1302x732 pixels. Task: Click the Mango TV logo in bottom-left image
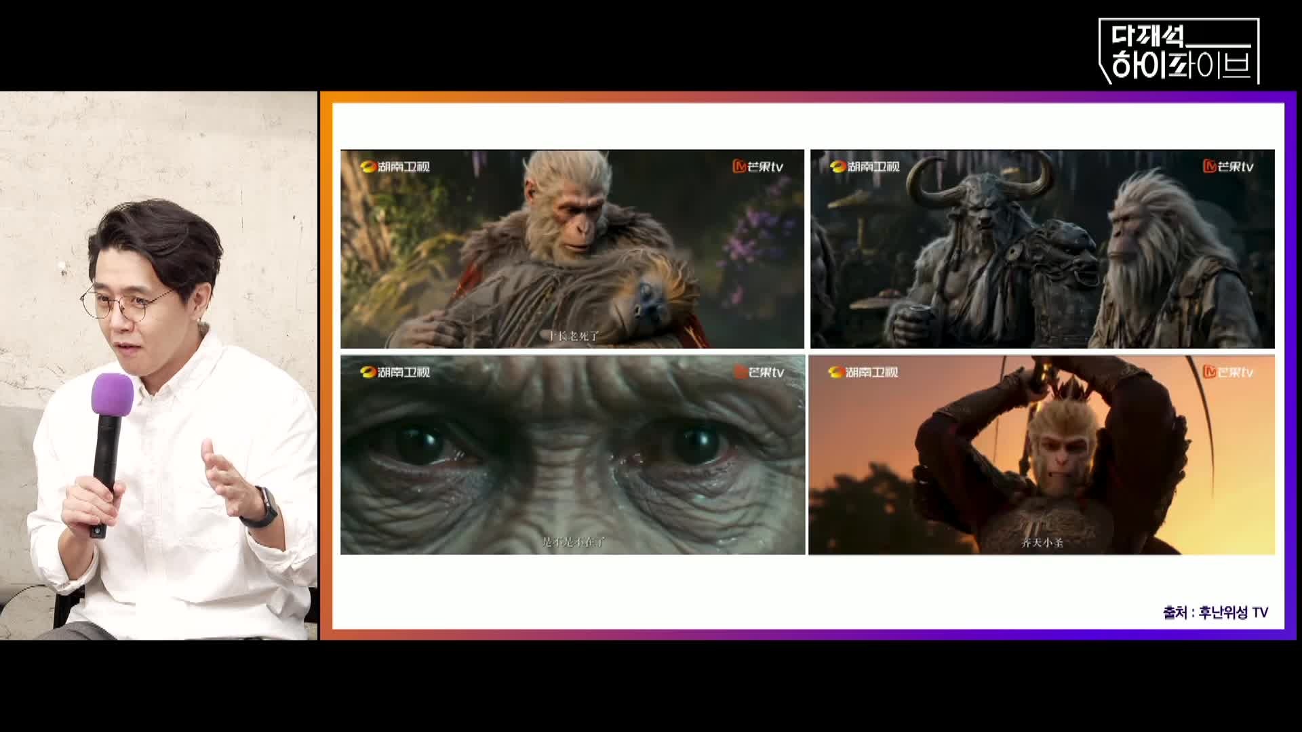(x=758, y=371)
